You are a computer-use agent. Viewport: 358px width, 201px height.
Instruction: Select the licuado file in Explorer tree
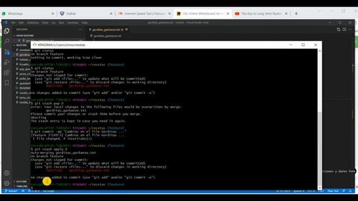pos(23,64)
